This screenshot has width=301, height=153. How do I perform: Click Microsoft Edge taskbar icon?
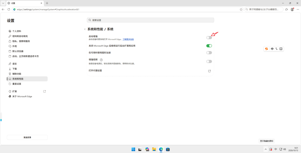tap(161, 149)
